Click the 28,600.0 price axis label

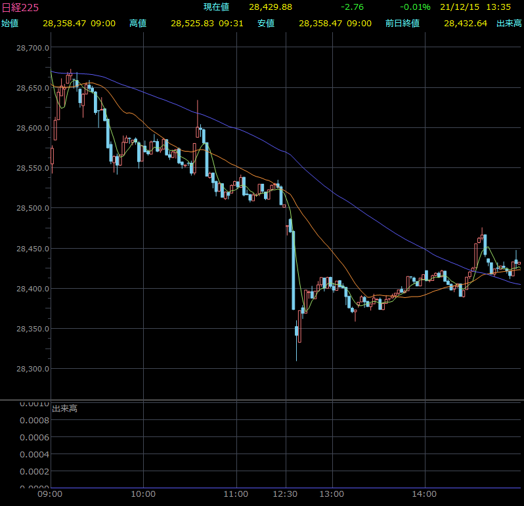click(x=33, y=128)
